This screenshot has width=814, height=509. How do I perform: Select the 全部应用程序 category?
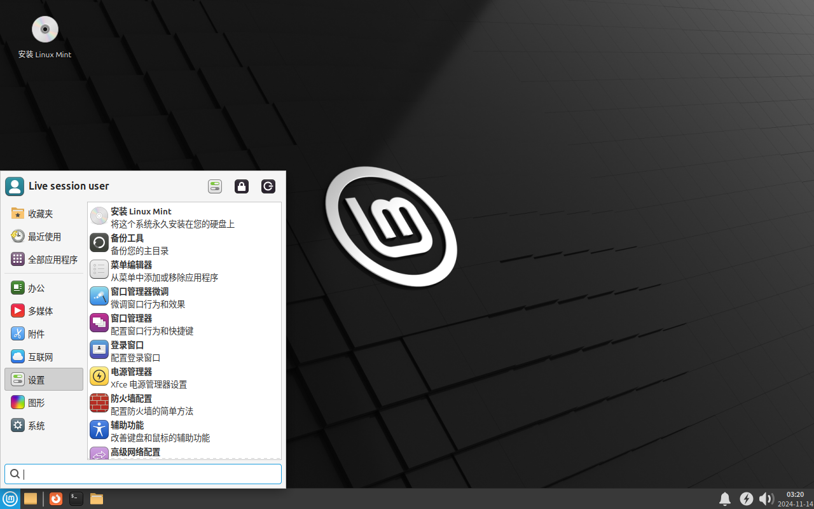[44, 260]
